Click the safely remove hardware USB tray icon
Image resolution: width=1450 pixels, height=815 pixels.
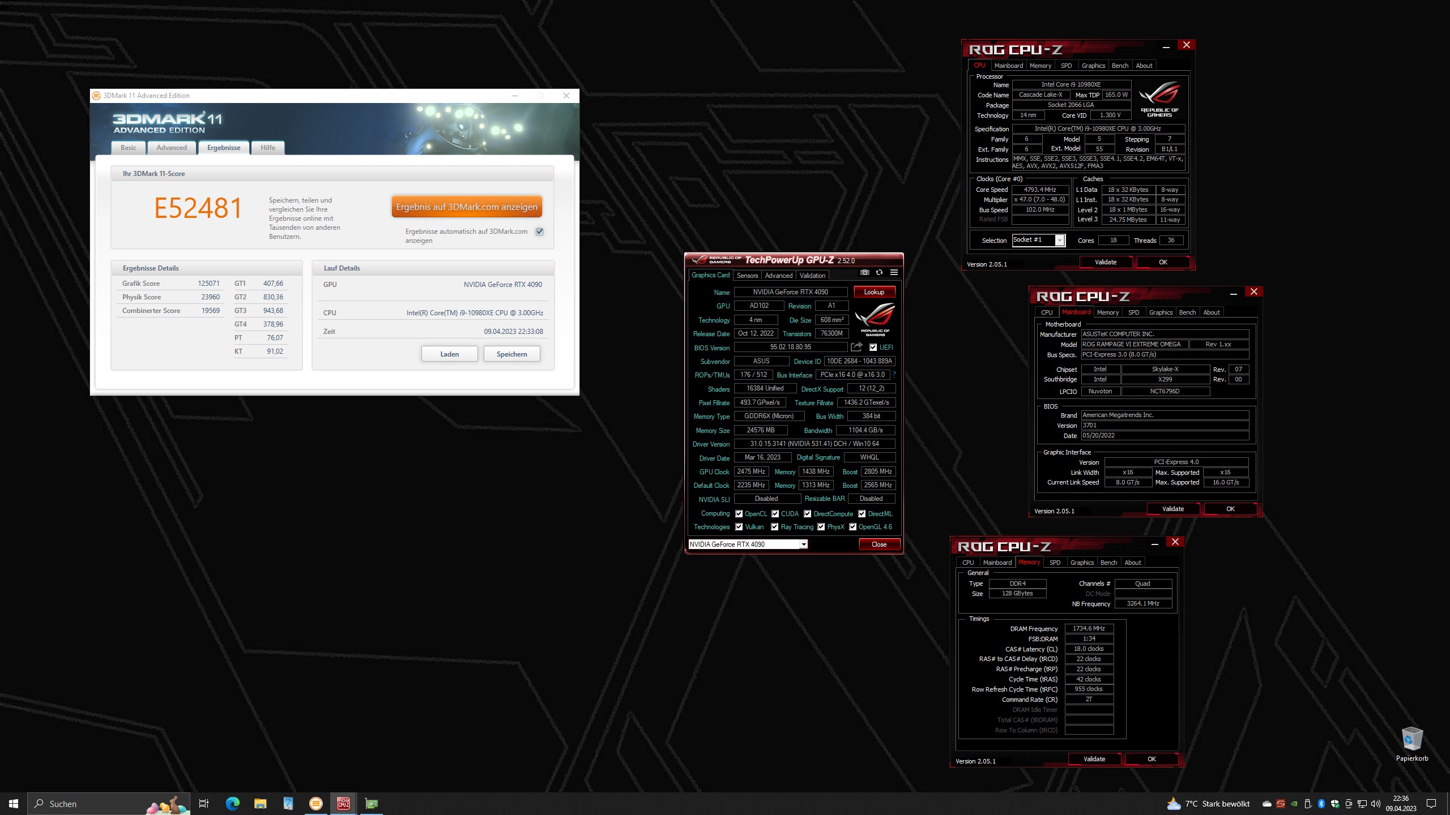(1308, 804)
